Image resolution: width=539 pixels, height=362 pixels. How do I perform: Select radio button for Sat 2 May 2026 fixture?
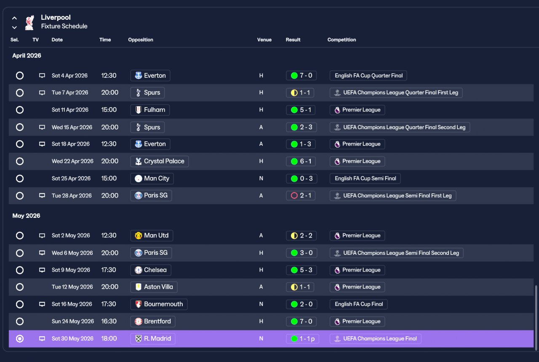click(20, 235)
